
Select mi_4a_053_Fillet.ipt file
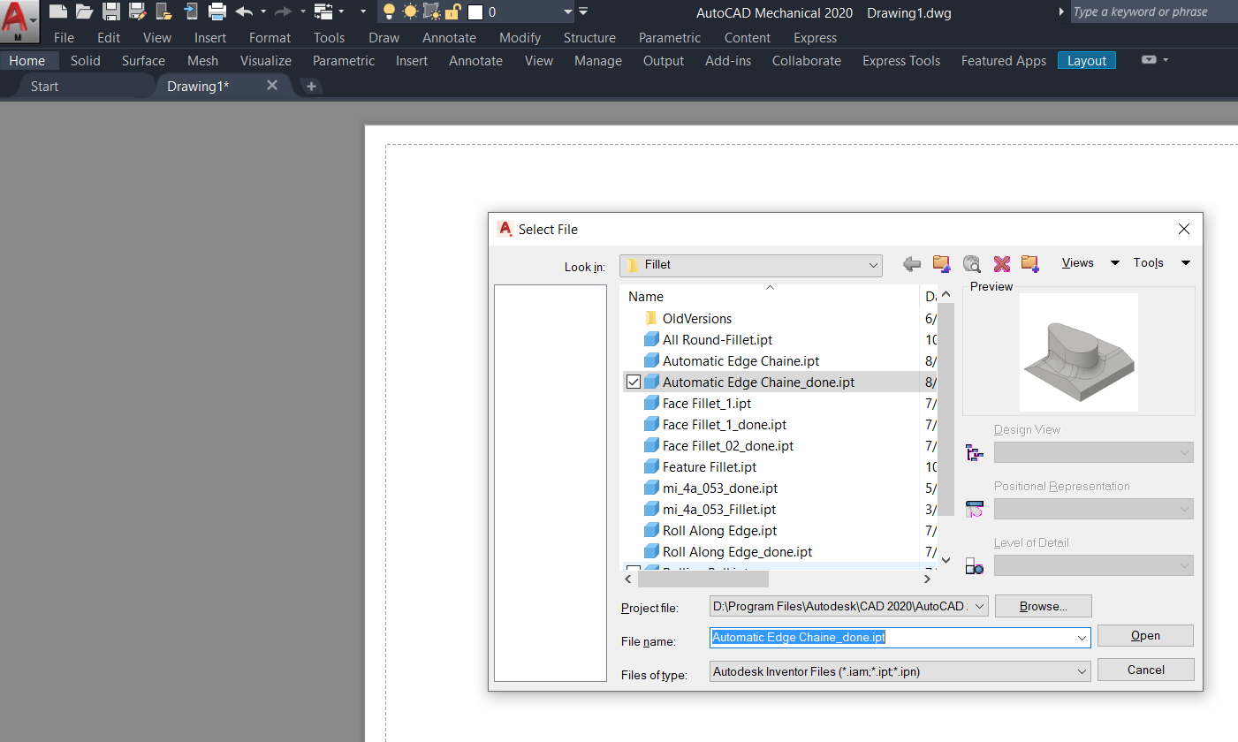pos(719,510)
